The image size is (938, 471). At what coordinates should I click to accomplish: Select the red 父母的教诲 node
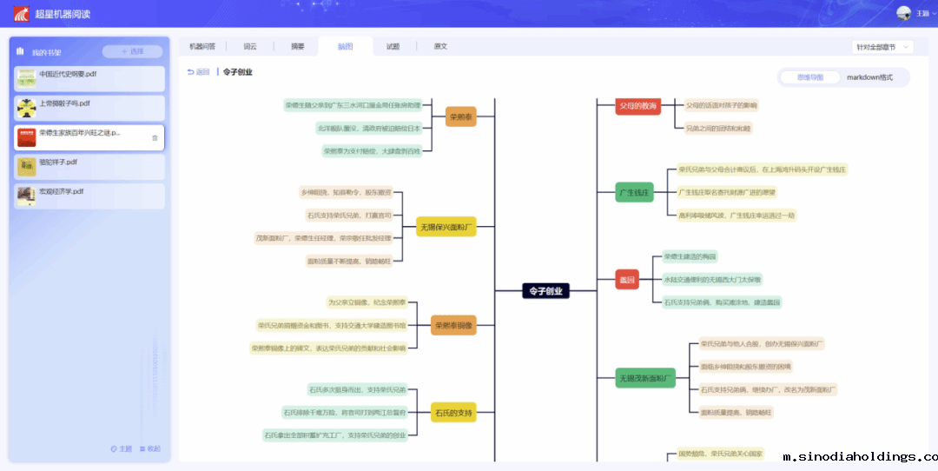638,106
